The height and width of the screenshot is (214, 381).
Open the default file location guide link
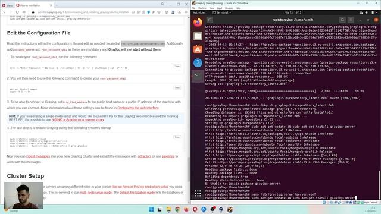(138, 193)
